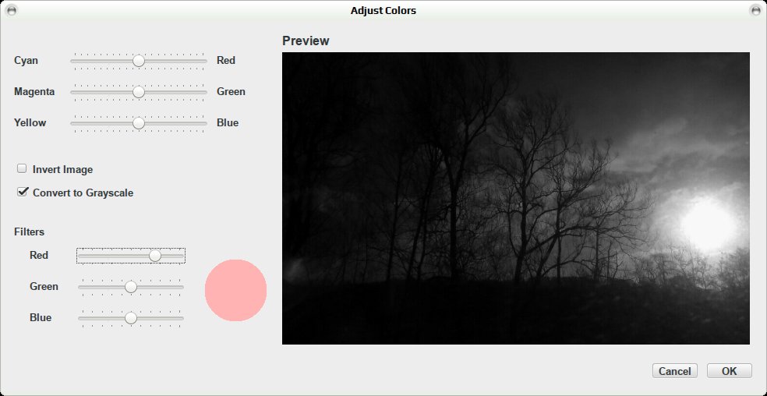Click the Green filter label
Screen dimensions: 767x396
[44, 287]
